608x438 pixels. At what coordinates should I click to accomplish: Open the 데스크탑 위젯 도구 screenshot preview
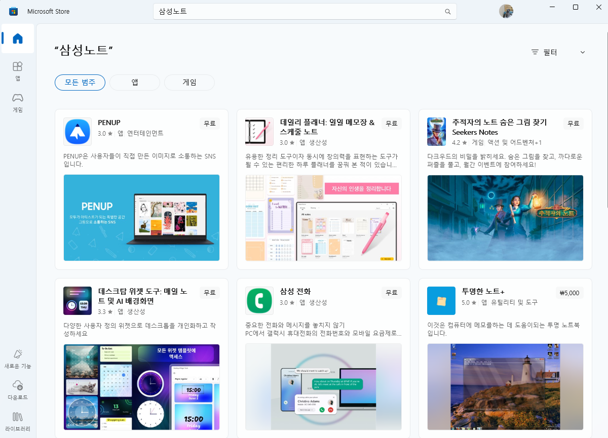pos(141,387)
